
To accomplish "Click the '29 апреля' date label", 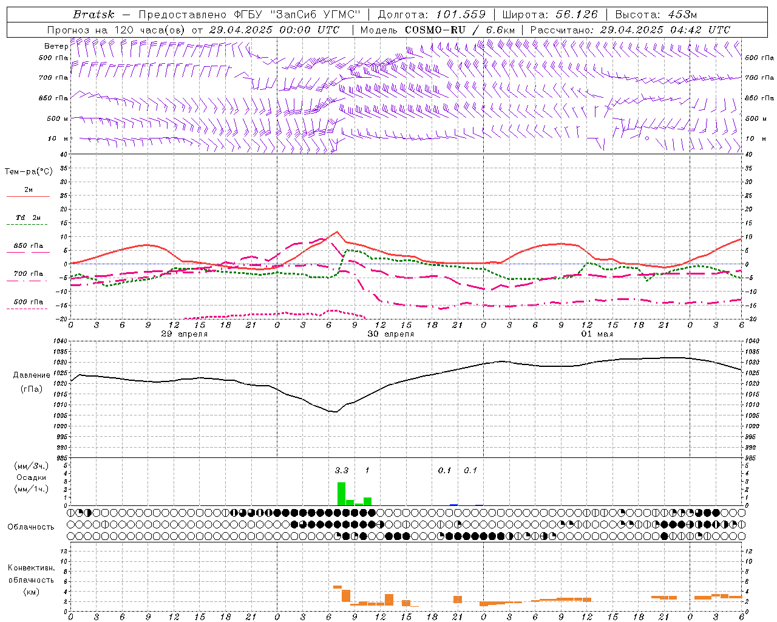I will click(x=185, y=334).
